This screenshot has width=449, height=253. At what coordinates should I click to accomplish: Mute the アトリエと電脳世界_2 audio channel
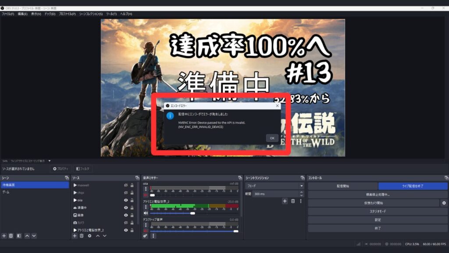coord(146,213)
